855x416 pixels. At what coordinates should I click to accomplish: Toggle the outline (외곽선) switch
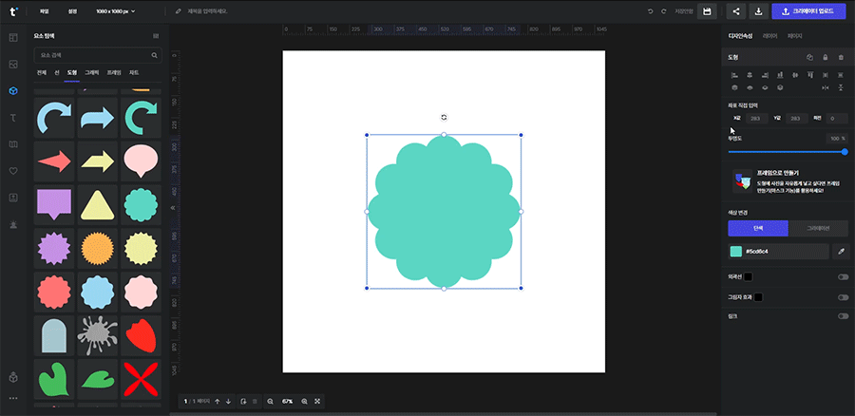coord(842,277)
